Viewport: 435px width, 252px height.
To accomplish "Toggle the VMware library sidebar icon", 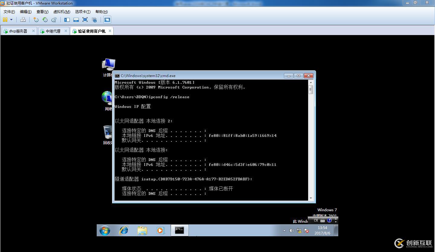I will [67, 20].
